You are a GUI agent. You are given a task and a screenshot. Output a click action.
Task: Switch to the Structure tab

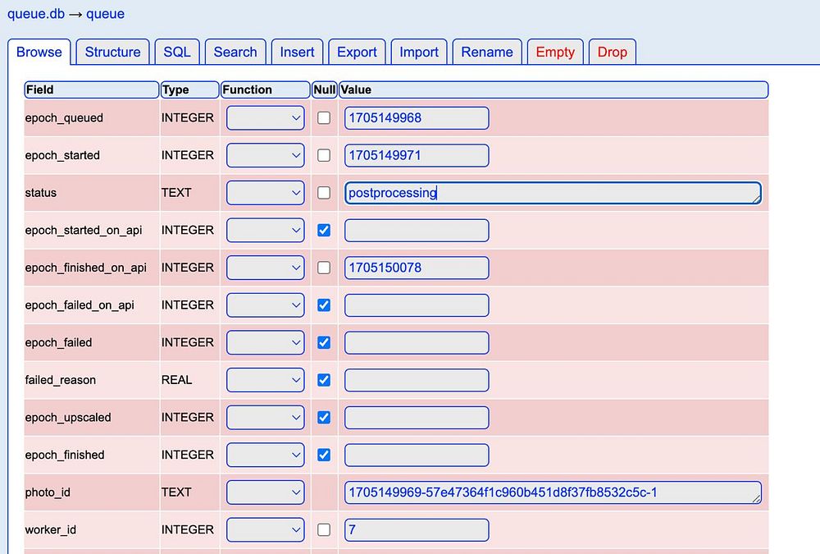point(112,52)
